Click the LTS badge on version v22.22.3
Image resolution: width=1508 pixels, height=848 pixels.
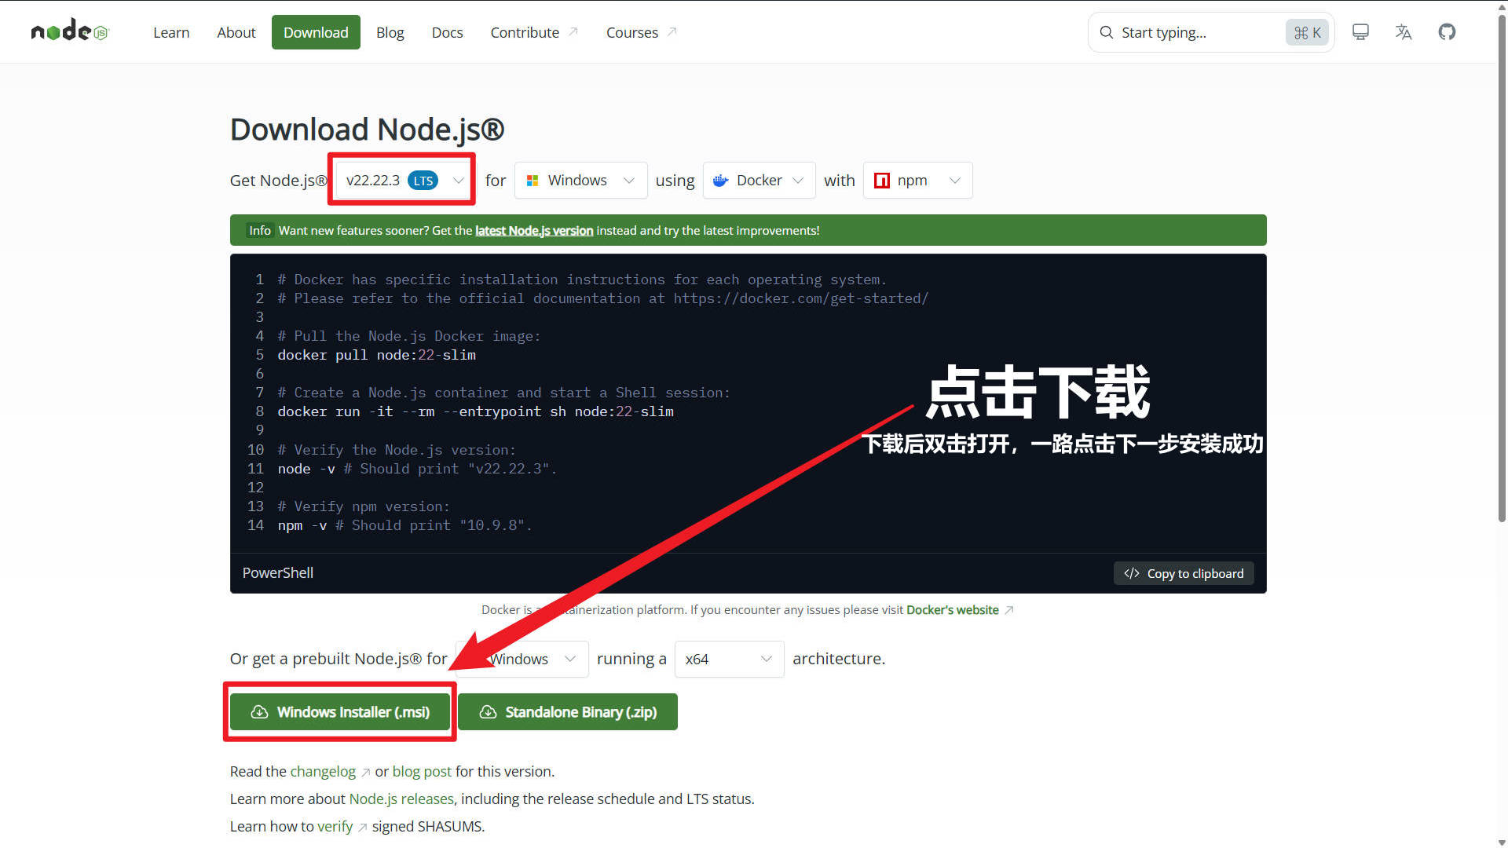coord(423,181)
